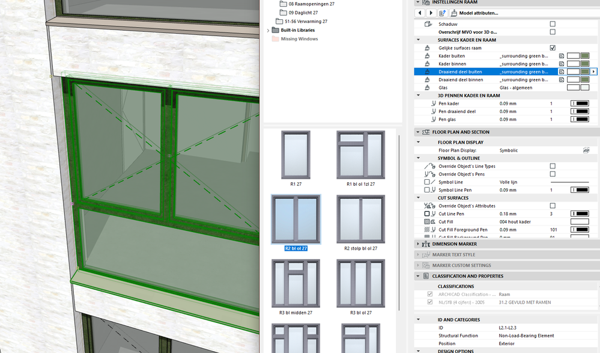Collapse the FLOOR PLAN AND SECTION panel
Screen dimensions: 600x353
418,132
